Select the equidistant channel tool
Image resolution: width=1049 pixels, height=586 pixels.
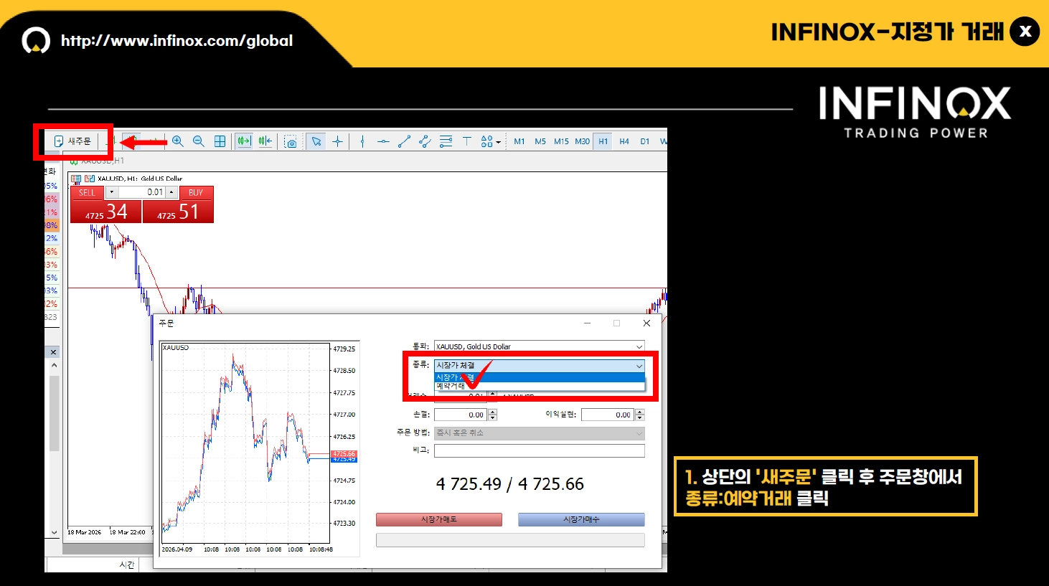point(425,141)
